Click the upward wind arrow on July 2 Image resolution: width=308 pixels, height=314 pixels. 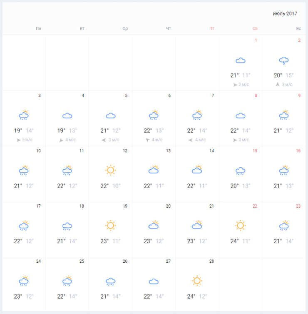(x=278, y=84)
